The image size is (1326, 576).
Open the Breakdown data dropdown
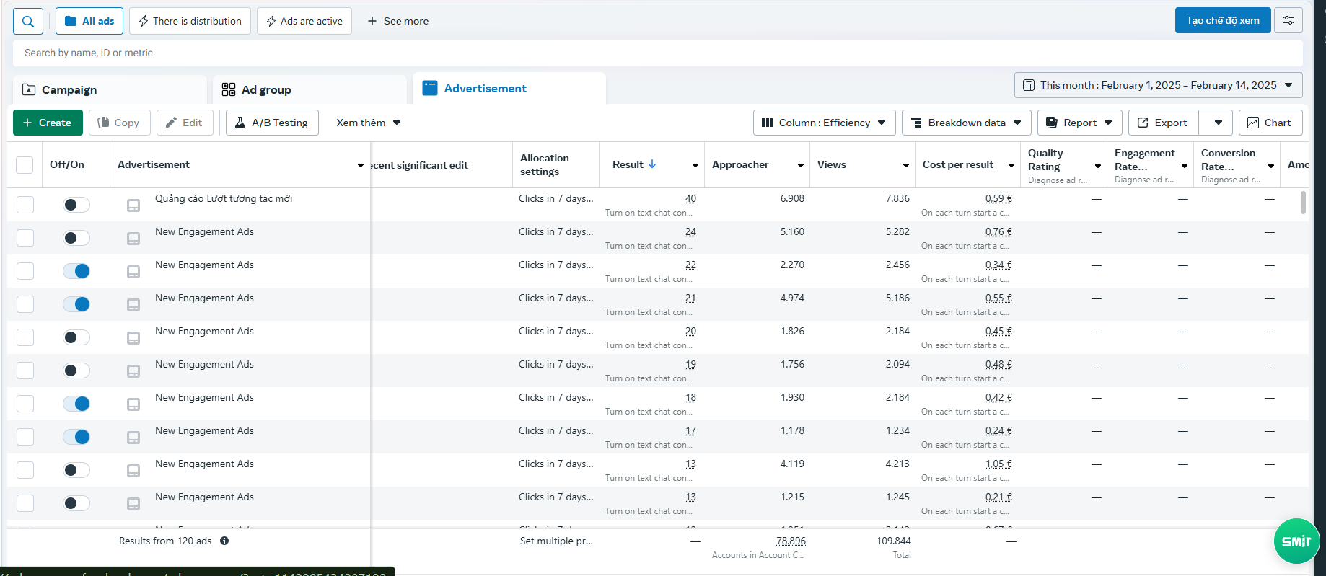coord(966,123)
